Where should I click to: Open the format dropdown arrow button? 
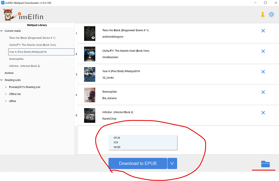(x=172, y=164)
